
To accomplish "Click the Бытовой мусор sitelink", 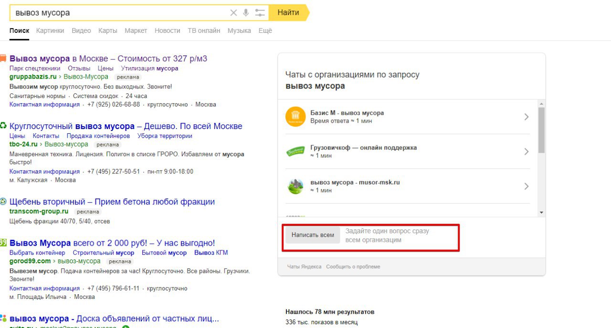I will click(164, 253).
